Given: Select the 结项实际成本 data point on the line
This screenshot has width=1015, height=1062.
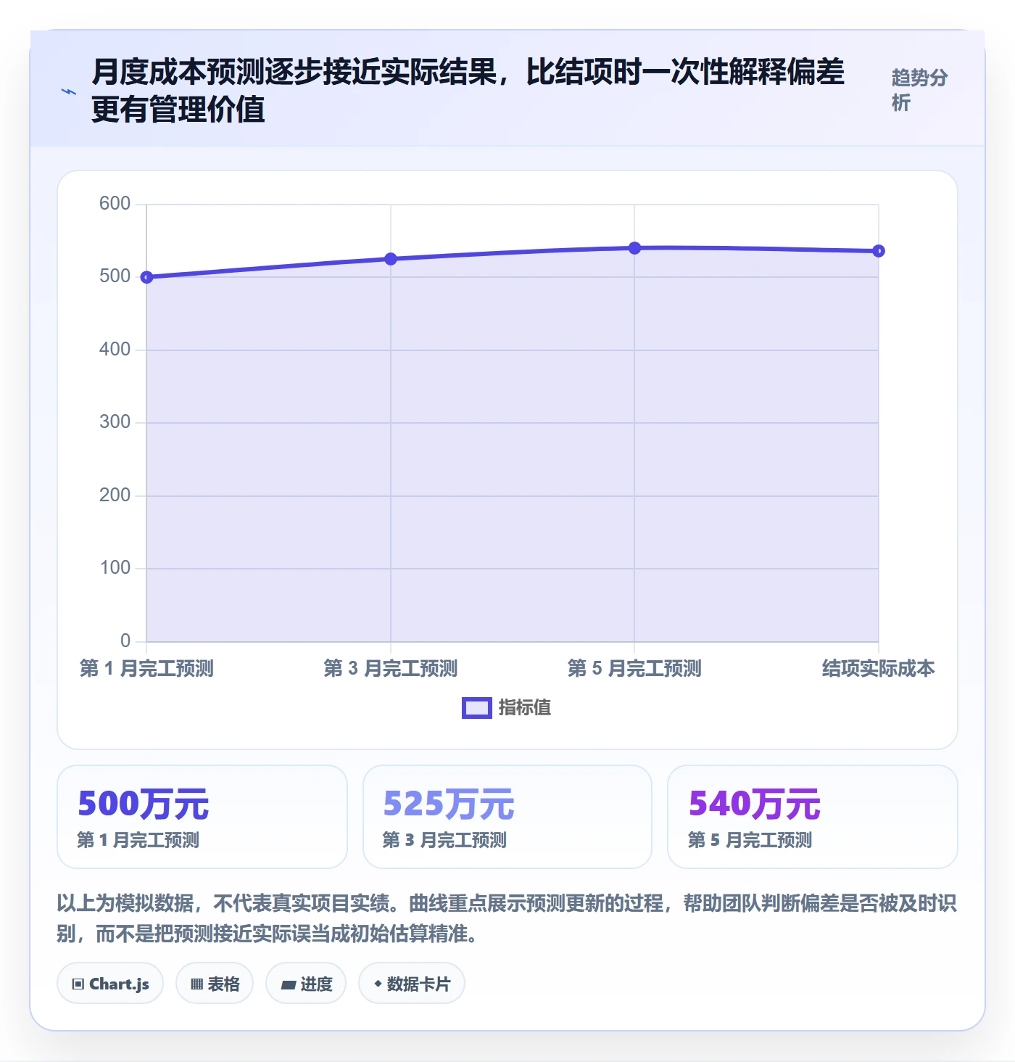Looking at the screenshot, I should [x=879, y=251].
